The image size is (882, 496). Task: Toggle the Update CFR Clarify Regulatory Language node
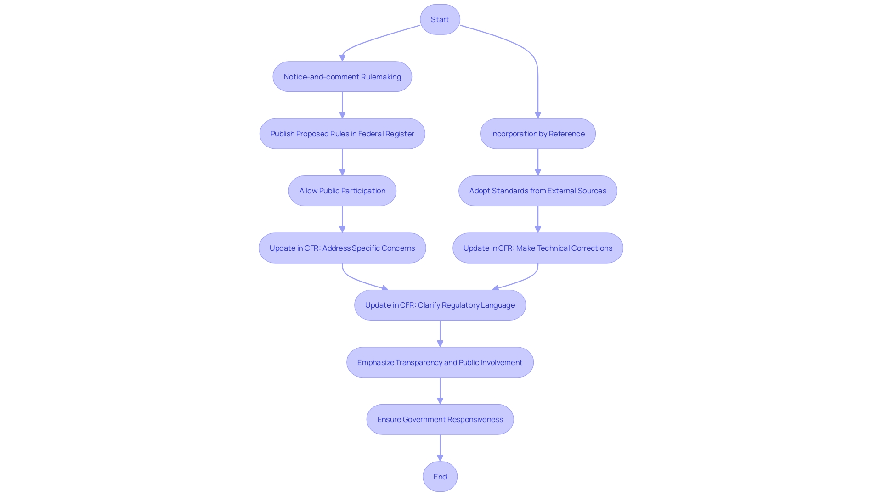pyautogui.click(x=441, y=304)
